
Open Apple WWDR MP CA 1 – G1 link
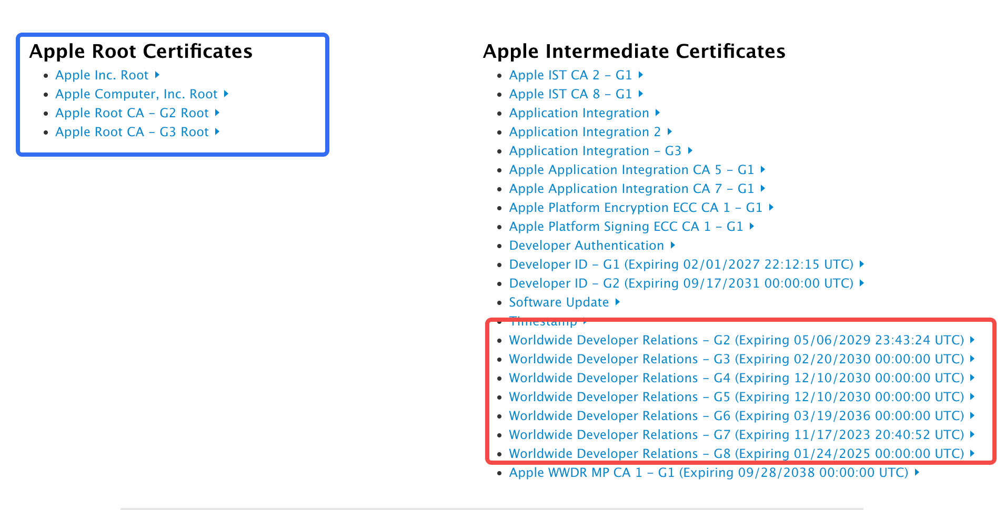(x=708, y=473)
